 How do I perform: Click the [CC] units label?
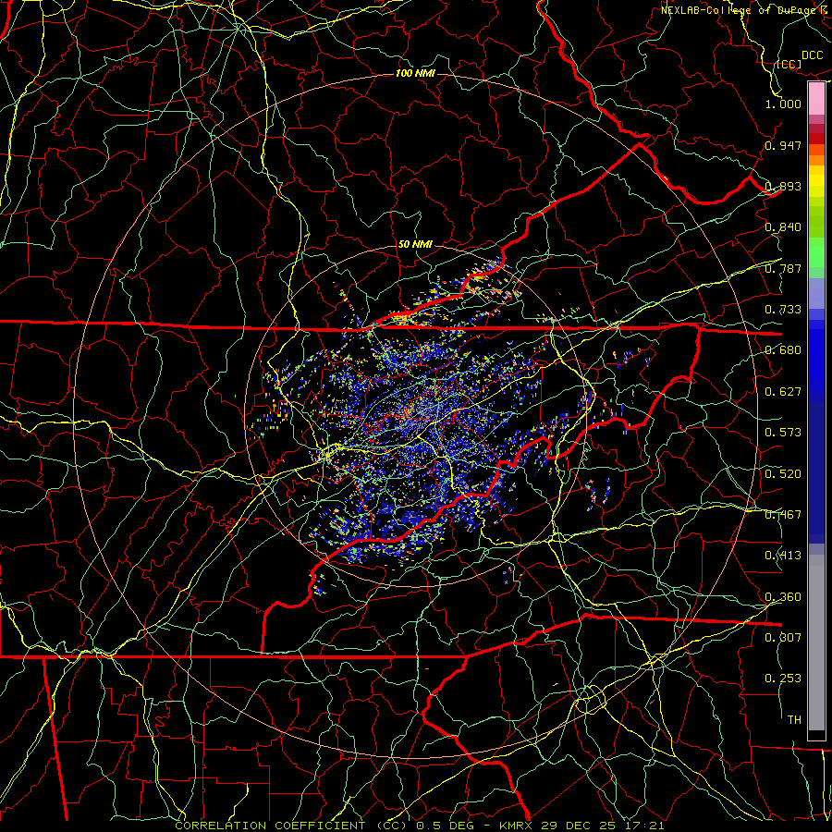(789, 64)
